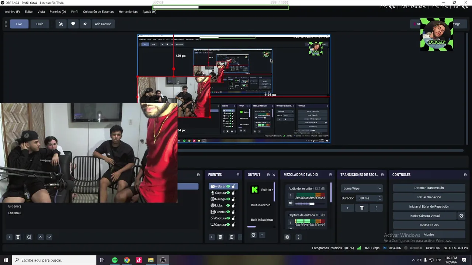Click Detener Transmisión to stop streaming

click(429, 188)
